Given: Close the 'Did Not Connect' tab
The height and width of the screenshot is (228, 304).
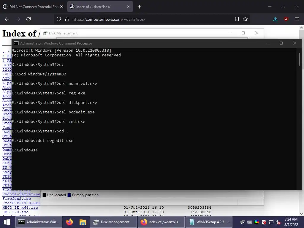Looking at the screenshot, I should click(x=61, y=7).
